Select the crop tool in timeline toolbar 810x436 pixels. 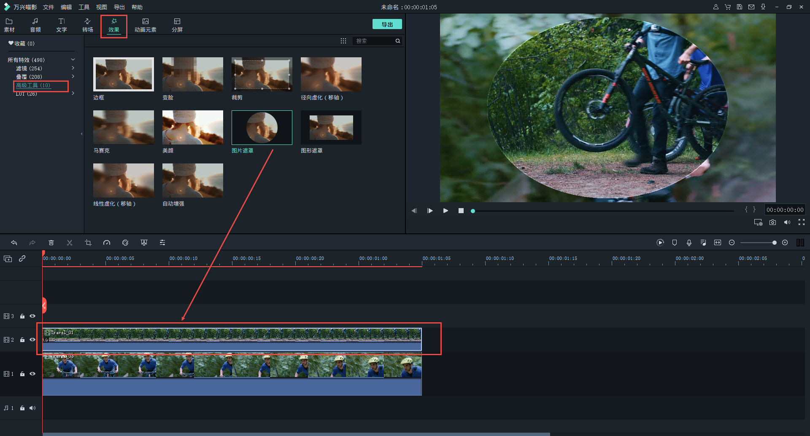[x=88, y=243]
